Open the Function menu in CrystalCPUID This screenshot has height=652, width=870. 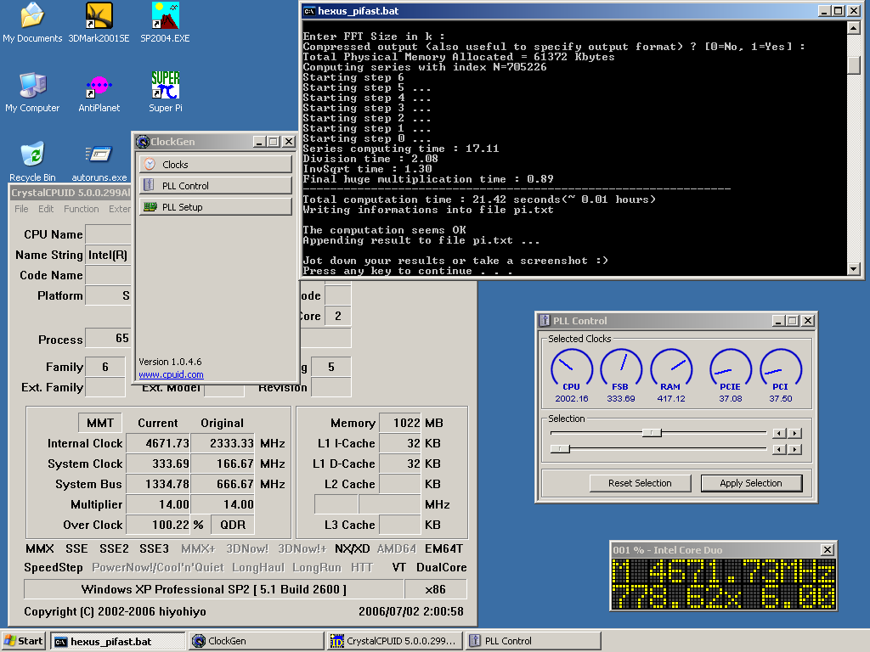81,209
